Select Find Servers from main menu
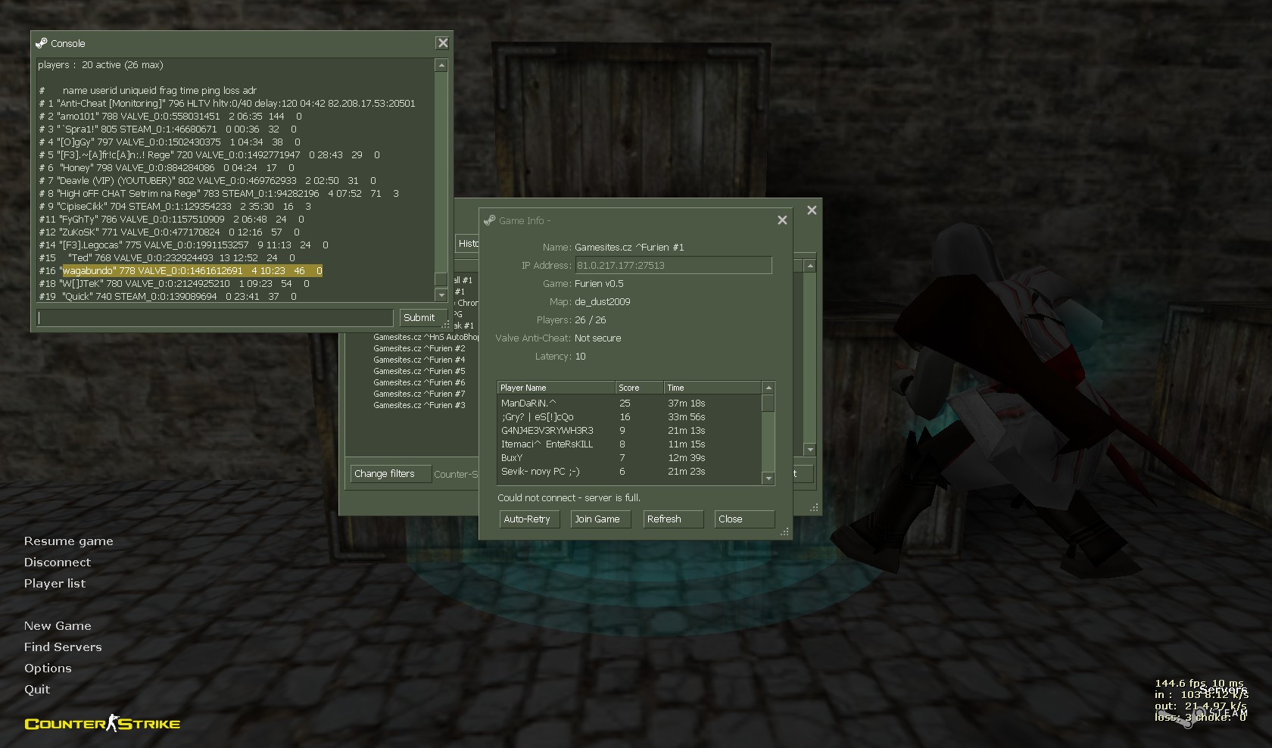 [x=63, y=647]
